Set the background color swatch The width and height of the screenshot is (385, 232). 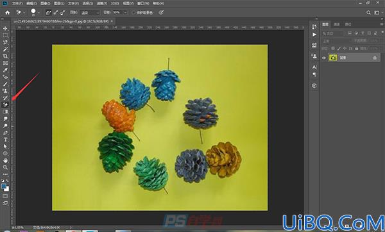point(7,189)
